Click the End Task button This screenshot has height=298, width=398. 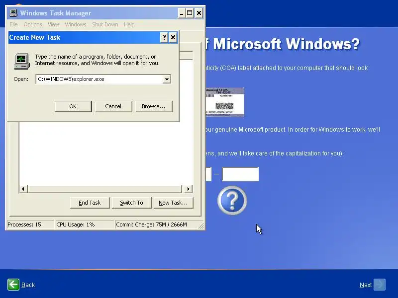tap(90, 203)
